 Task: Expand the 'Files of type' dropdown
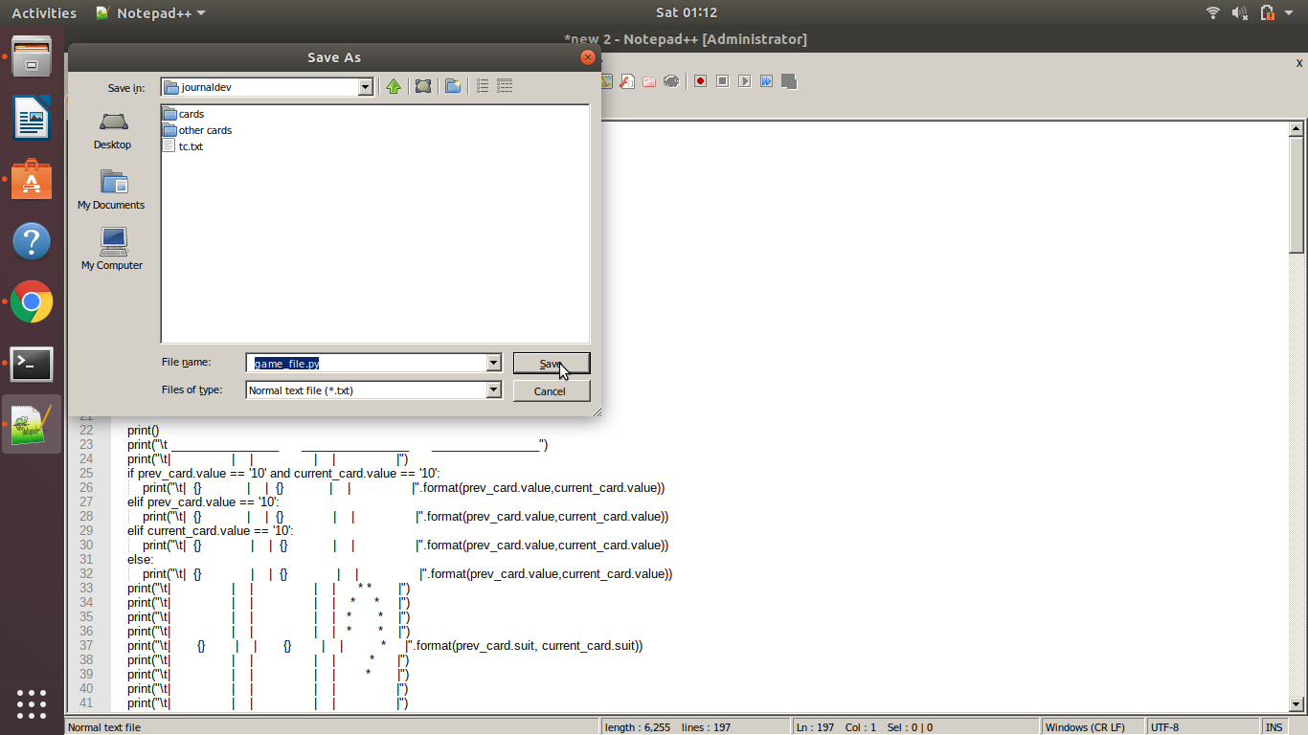[x=493, y=390]
